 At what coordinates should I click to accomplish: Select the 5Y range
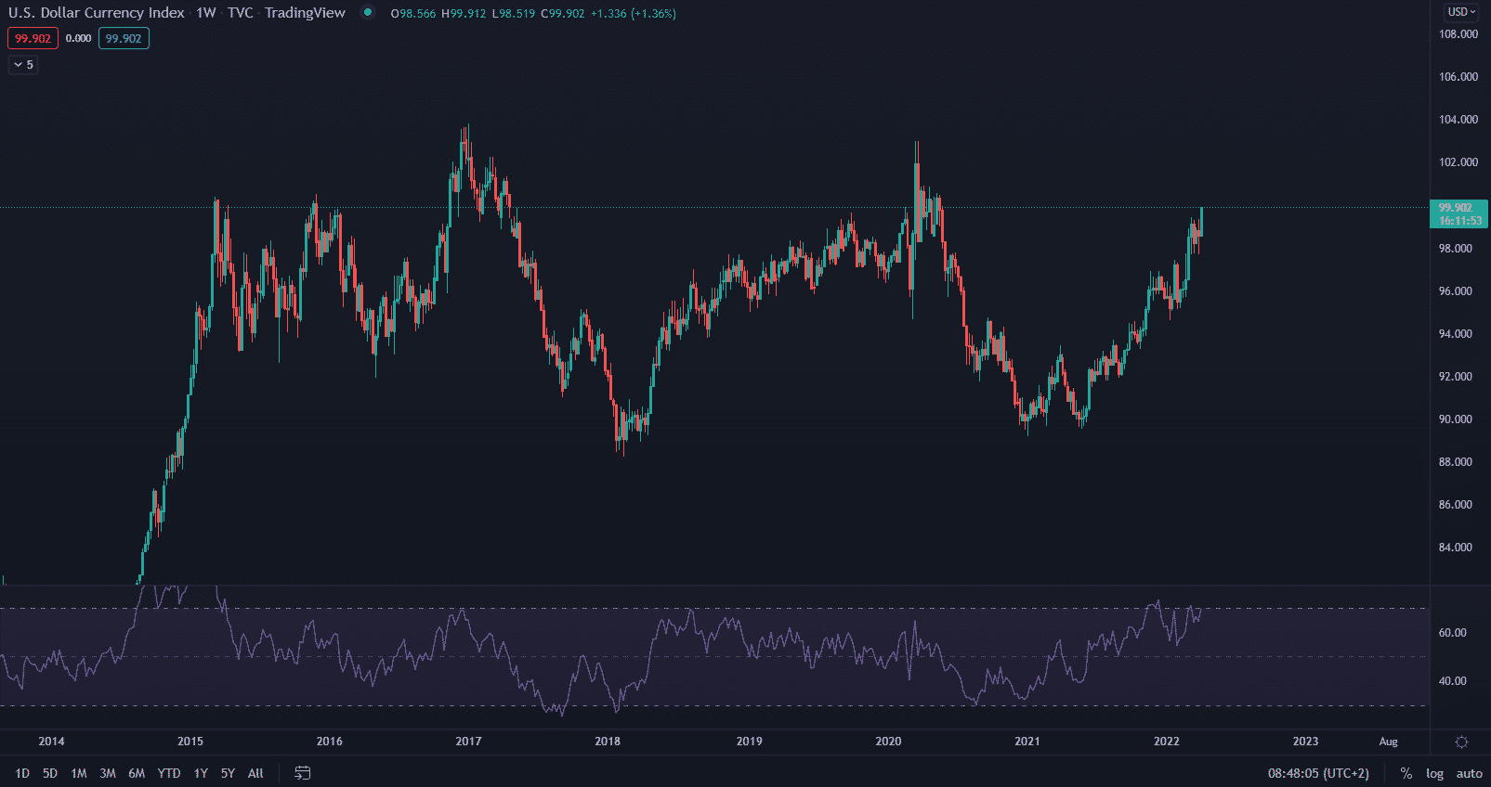click(x=228, y=773)
